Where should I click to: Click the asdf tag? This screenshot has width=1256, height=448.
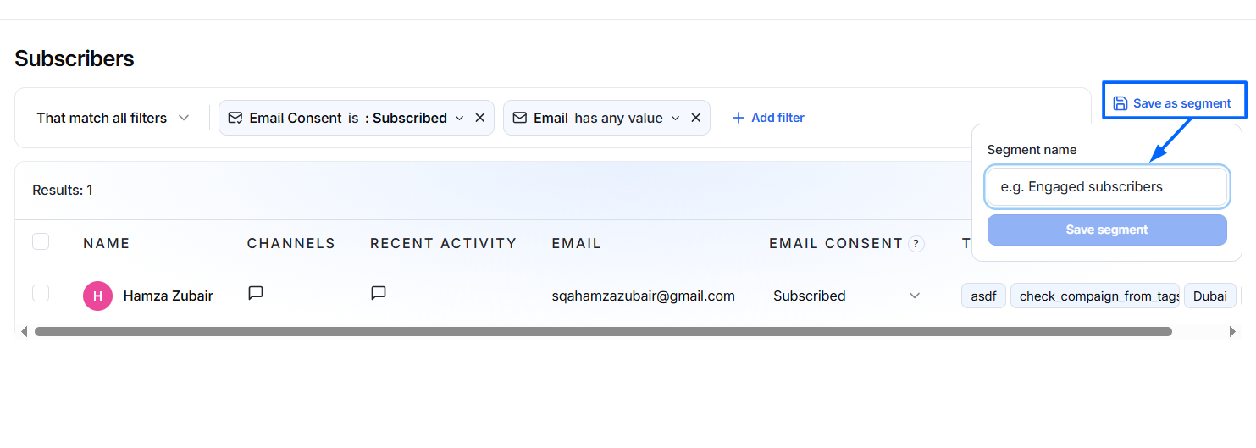[983, 296]
